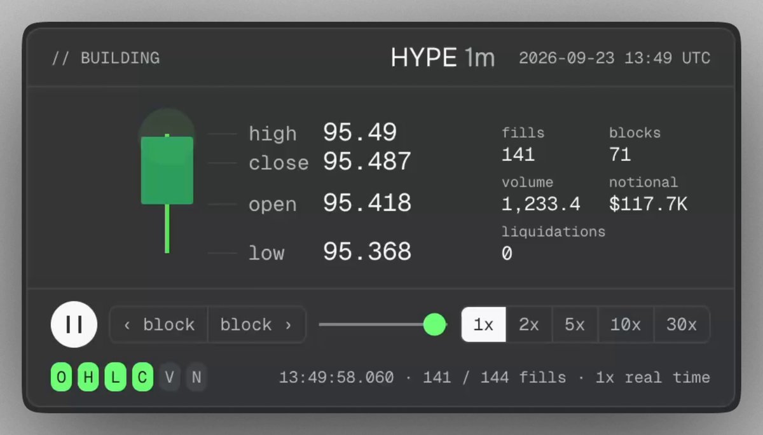The width and height of the screenshot is (763, 435).
Task: Choose 30x playback speed
Action: click(682, 325)
